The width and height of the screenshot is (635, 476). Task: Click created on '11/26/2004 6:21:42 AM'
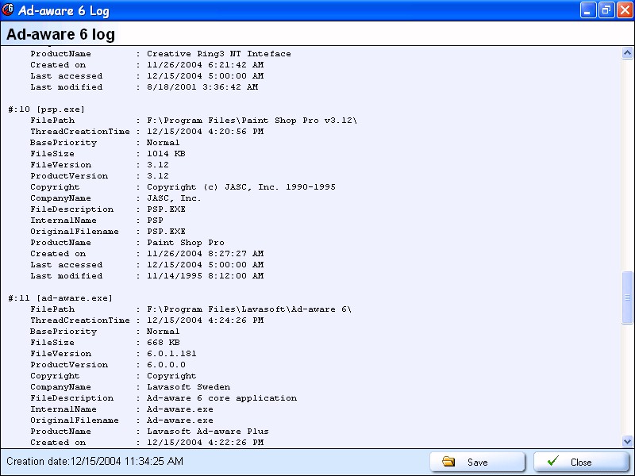tap(205, 65)
